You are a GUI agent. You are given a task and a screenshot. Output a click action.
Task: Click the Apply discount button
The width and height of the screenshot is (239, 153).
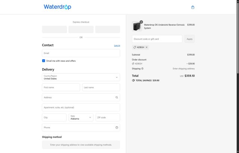pos(189,39)
